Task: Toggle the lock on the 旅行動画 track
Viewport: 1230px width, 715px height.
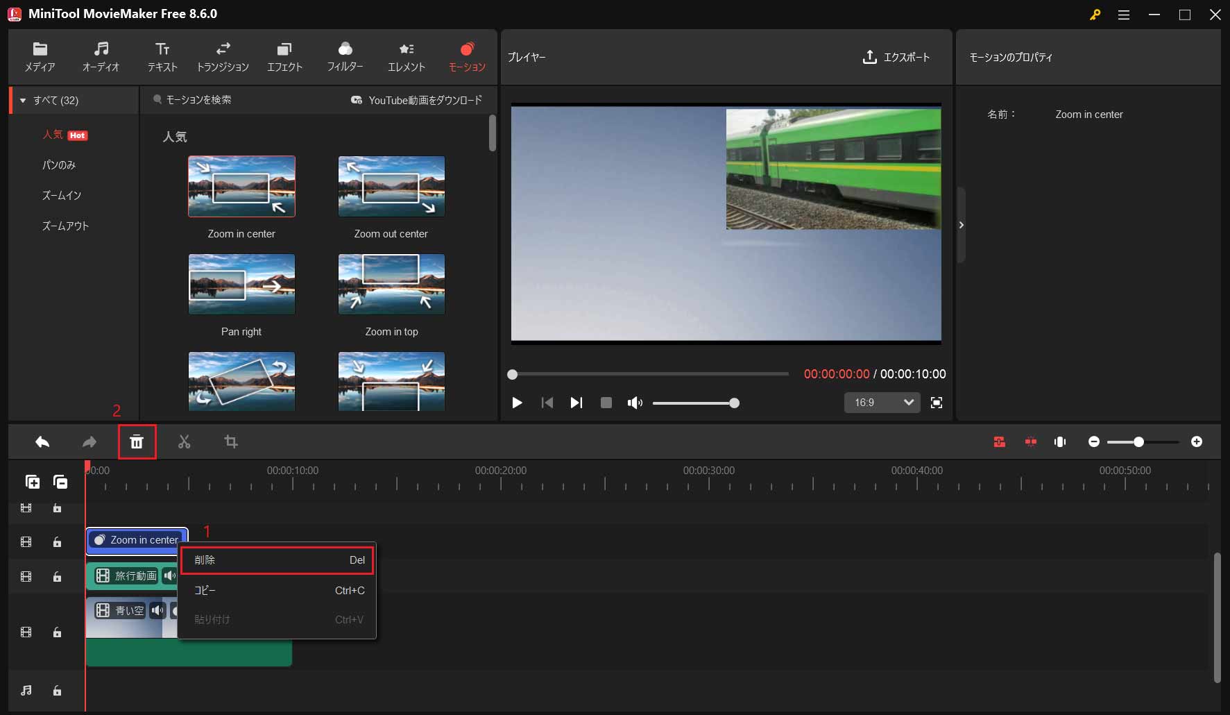Action: [58, 576]
